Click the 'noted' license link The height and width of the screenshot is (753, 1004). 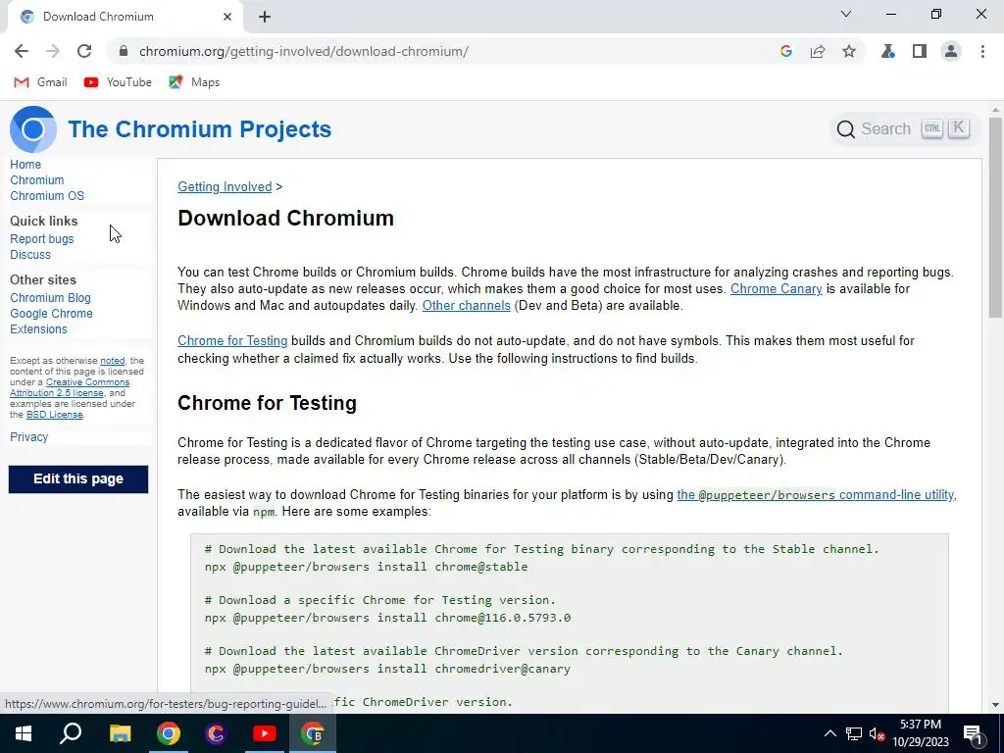coord(112,361)
